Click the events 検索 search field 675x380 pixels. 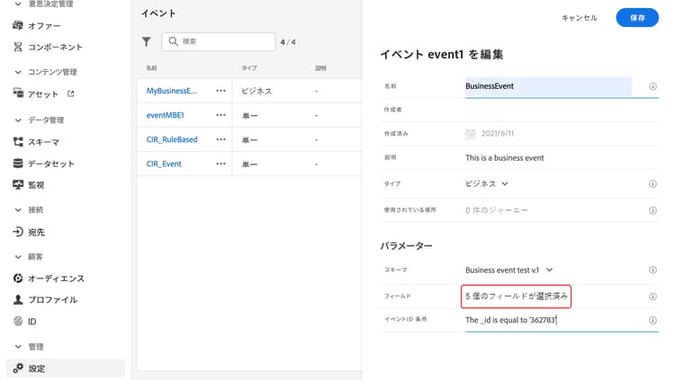[219, 41]
